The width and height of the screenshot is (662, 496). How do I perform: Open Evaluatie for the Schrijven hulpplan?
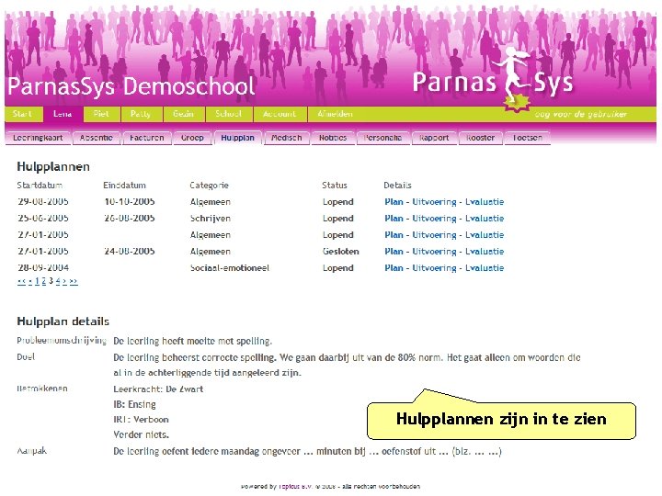click(x=485, y=219)
